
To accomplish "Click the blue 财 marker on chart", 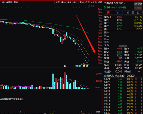I will coord(77,66).
